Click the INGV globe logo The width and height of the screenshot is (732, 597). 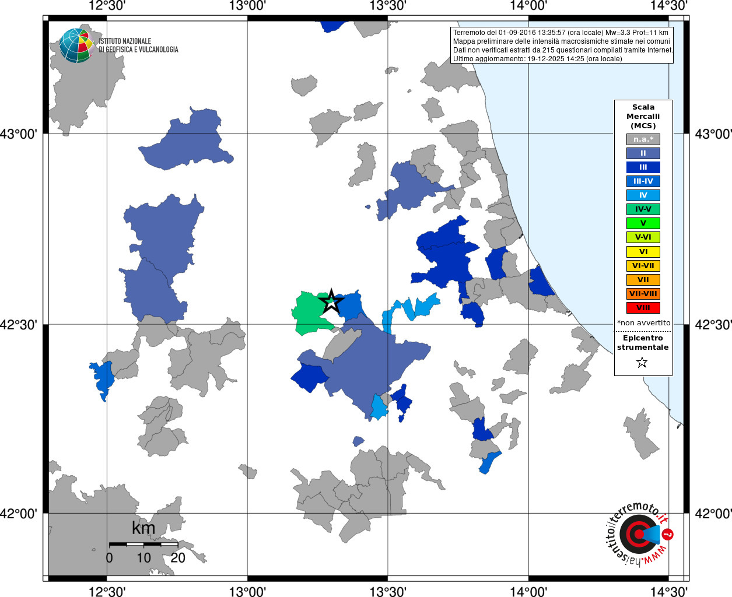[76, 45]
